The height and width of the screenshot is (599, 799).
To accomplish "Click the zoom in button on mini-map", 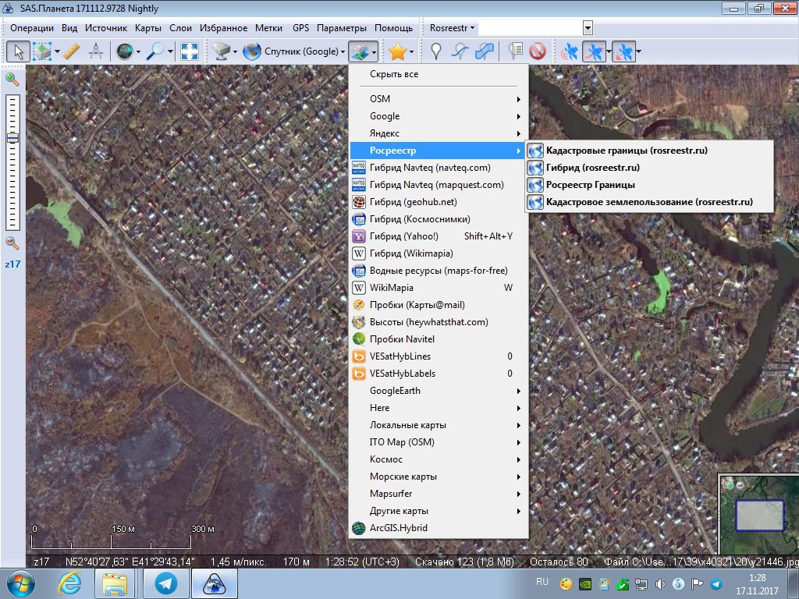I will click(730, 485).
